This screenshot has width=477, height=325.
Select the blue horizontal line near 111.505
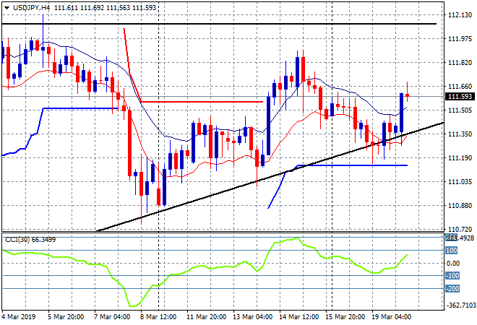(x=81, y=108)
